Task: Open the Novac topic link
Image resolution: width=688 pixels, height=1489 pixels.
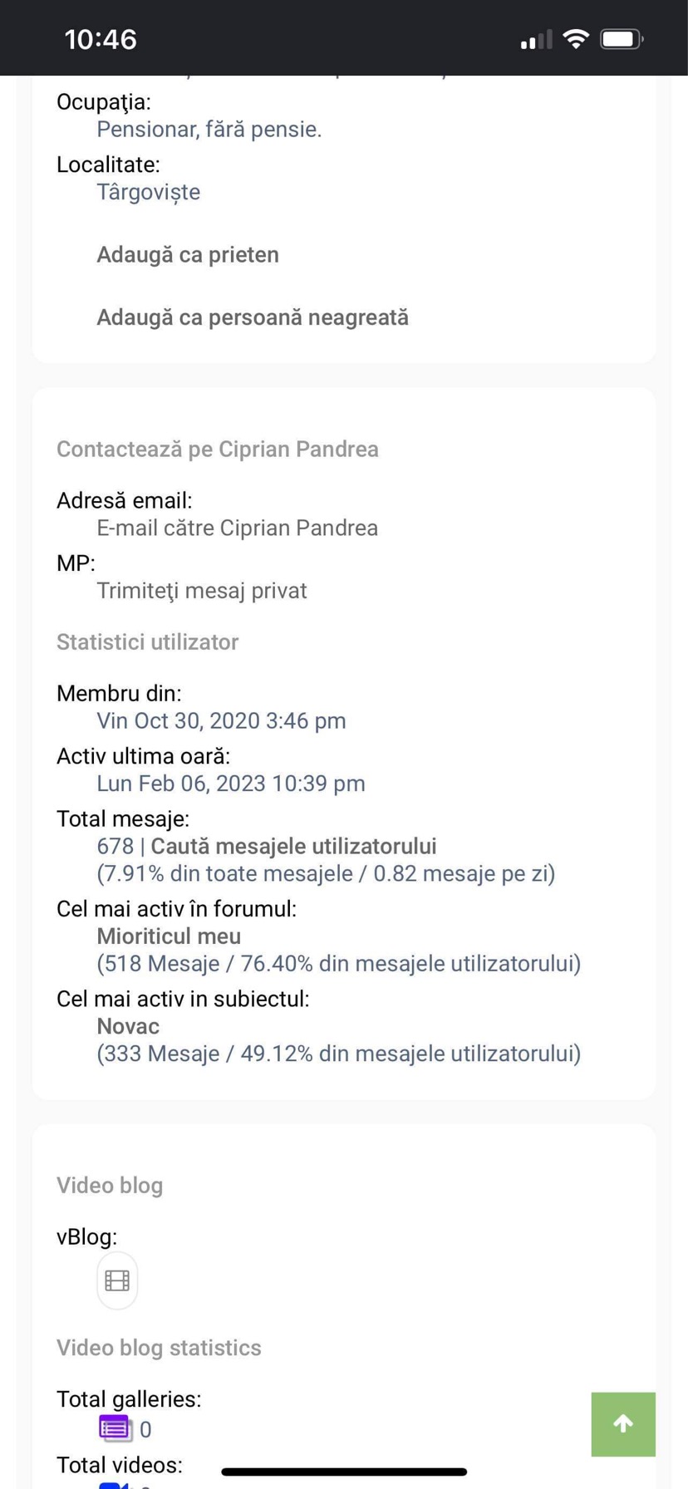Action: 128,1026
